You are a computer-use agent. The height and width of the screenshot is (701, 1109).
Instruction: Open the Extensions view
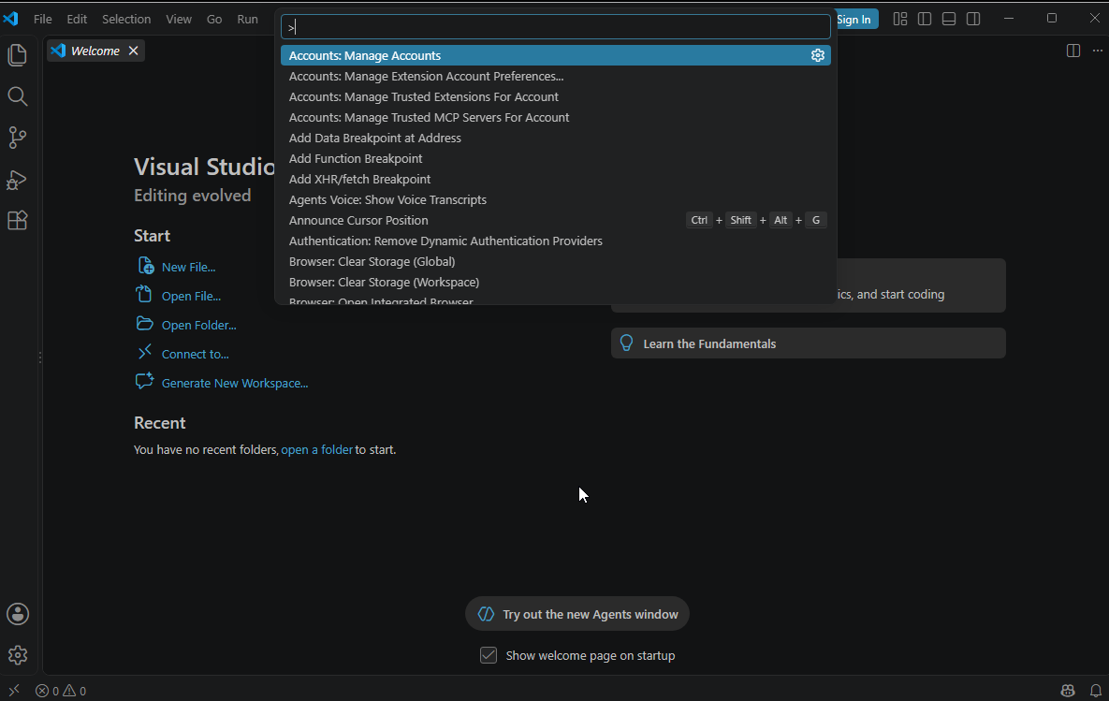(18, 221)
